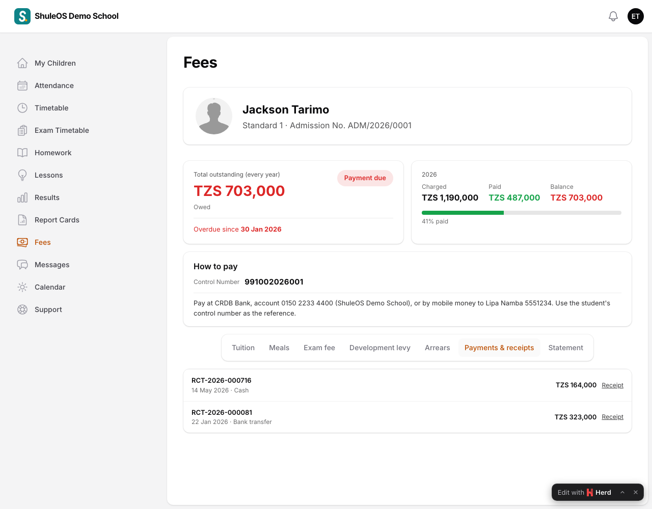Click the TZS 703,000 outstanding amount
Screen dimensions: 652x509
239,191
